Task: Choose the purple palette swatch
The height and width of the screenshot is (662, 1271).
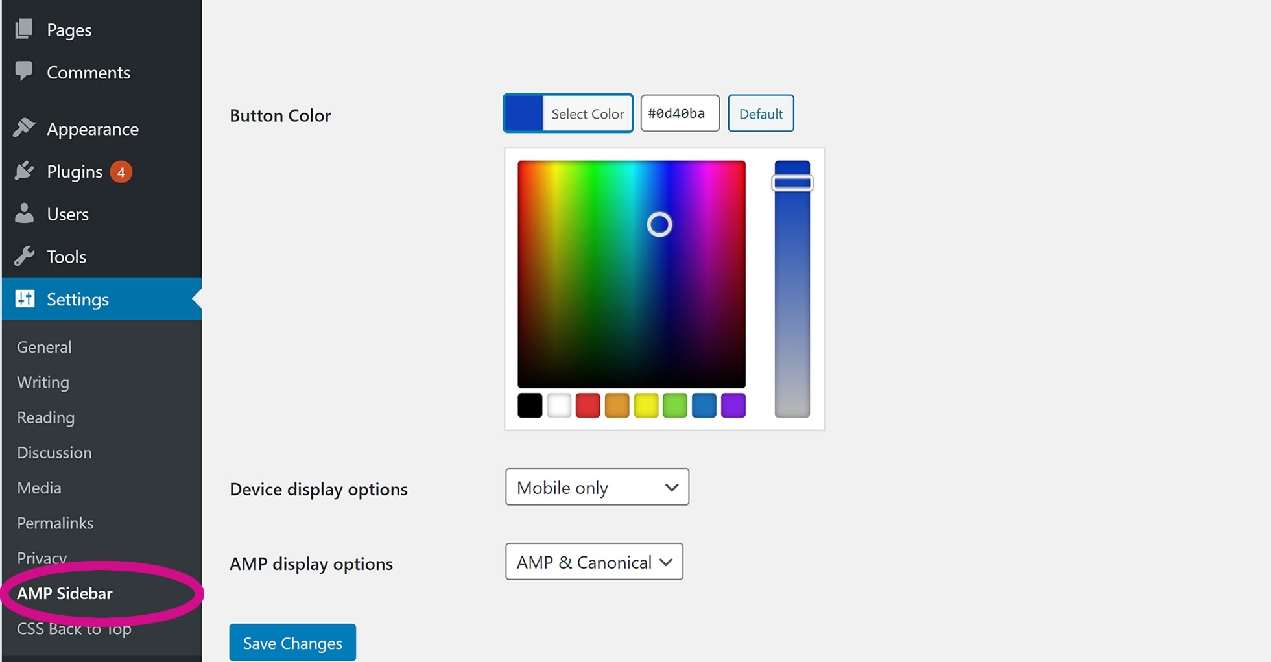Action: (x=733, y=405)
